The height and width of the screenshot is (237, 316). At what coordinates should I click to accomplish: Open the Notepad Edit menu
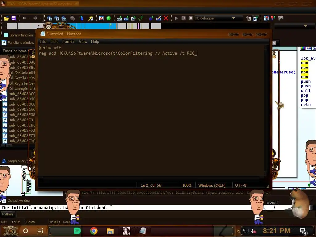pyautogui.click(x=54, y=42)
